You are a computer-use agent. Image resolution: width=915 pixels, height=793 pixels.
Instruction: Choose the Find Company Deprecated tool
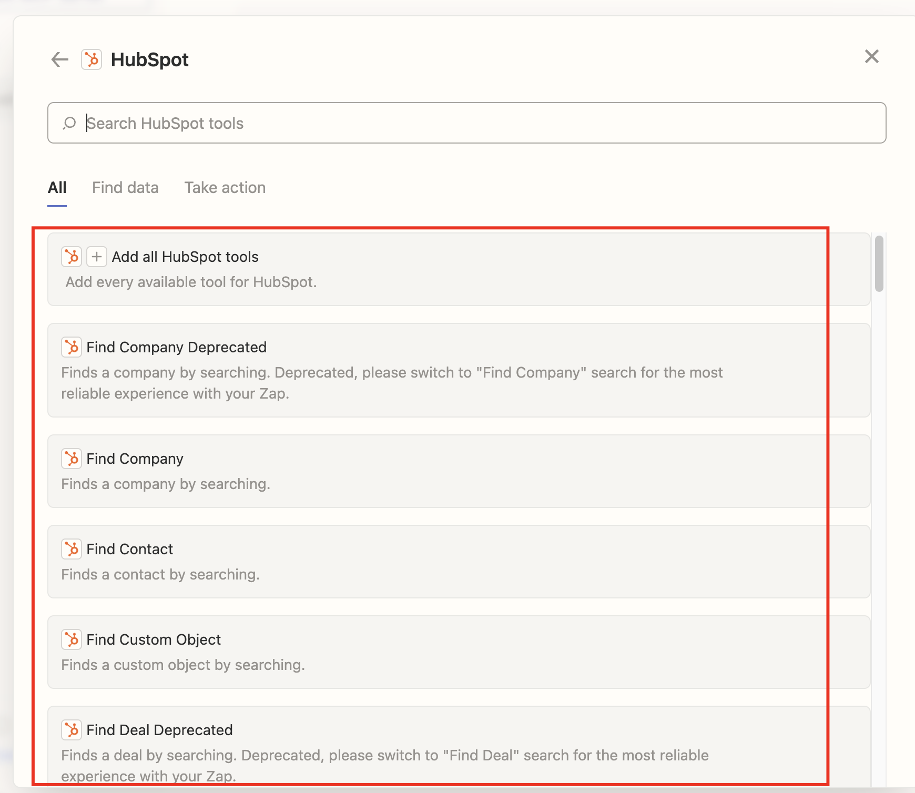click(459, 370)
